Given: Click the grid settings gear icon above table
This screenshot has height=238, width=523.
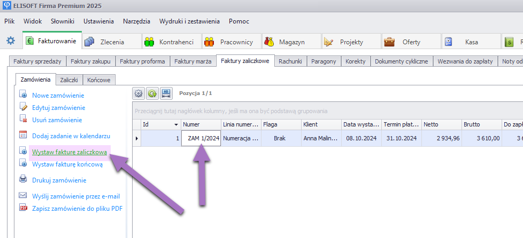Looking at the screenshot, I should click(x=139, y=93).
